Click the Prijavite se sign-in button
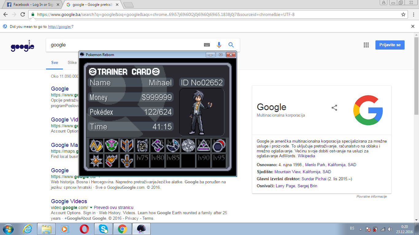The width and height of the screenshot is (419, 235). pyautogui.click(x=390, y=45)
